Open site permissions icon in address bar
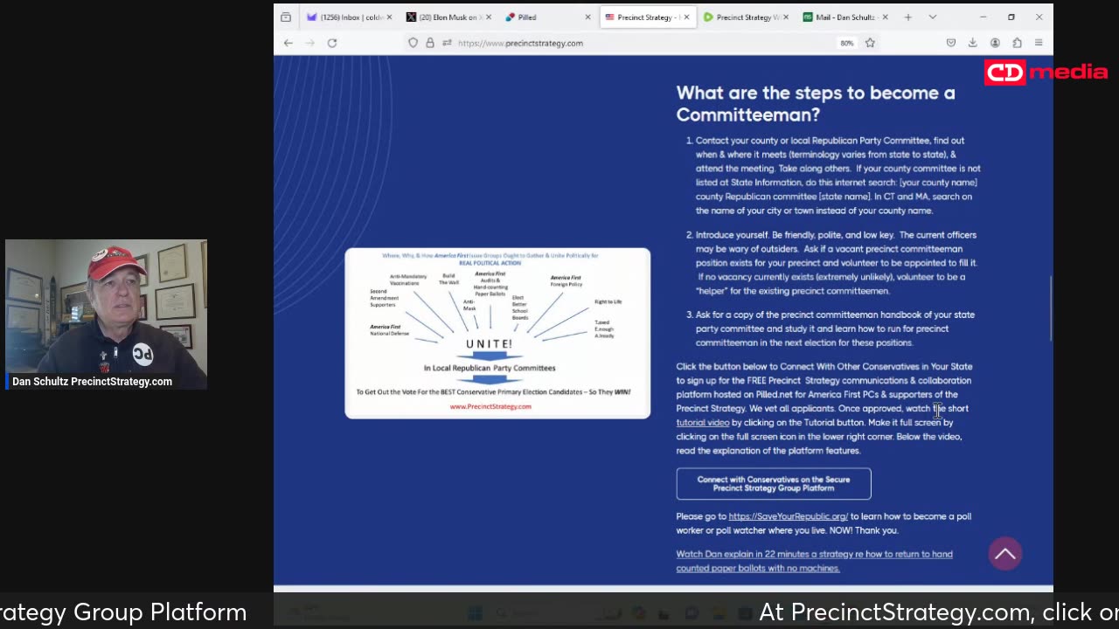The height and width of the screenshot is (629, 1119). (447, 43)
